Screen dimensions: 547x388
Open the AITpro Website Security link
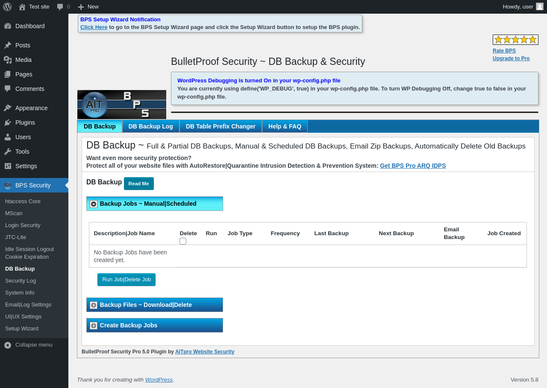click(205, 352)
